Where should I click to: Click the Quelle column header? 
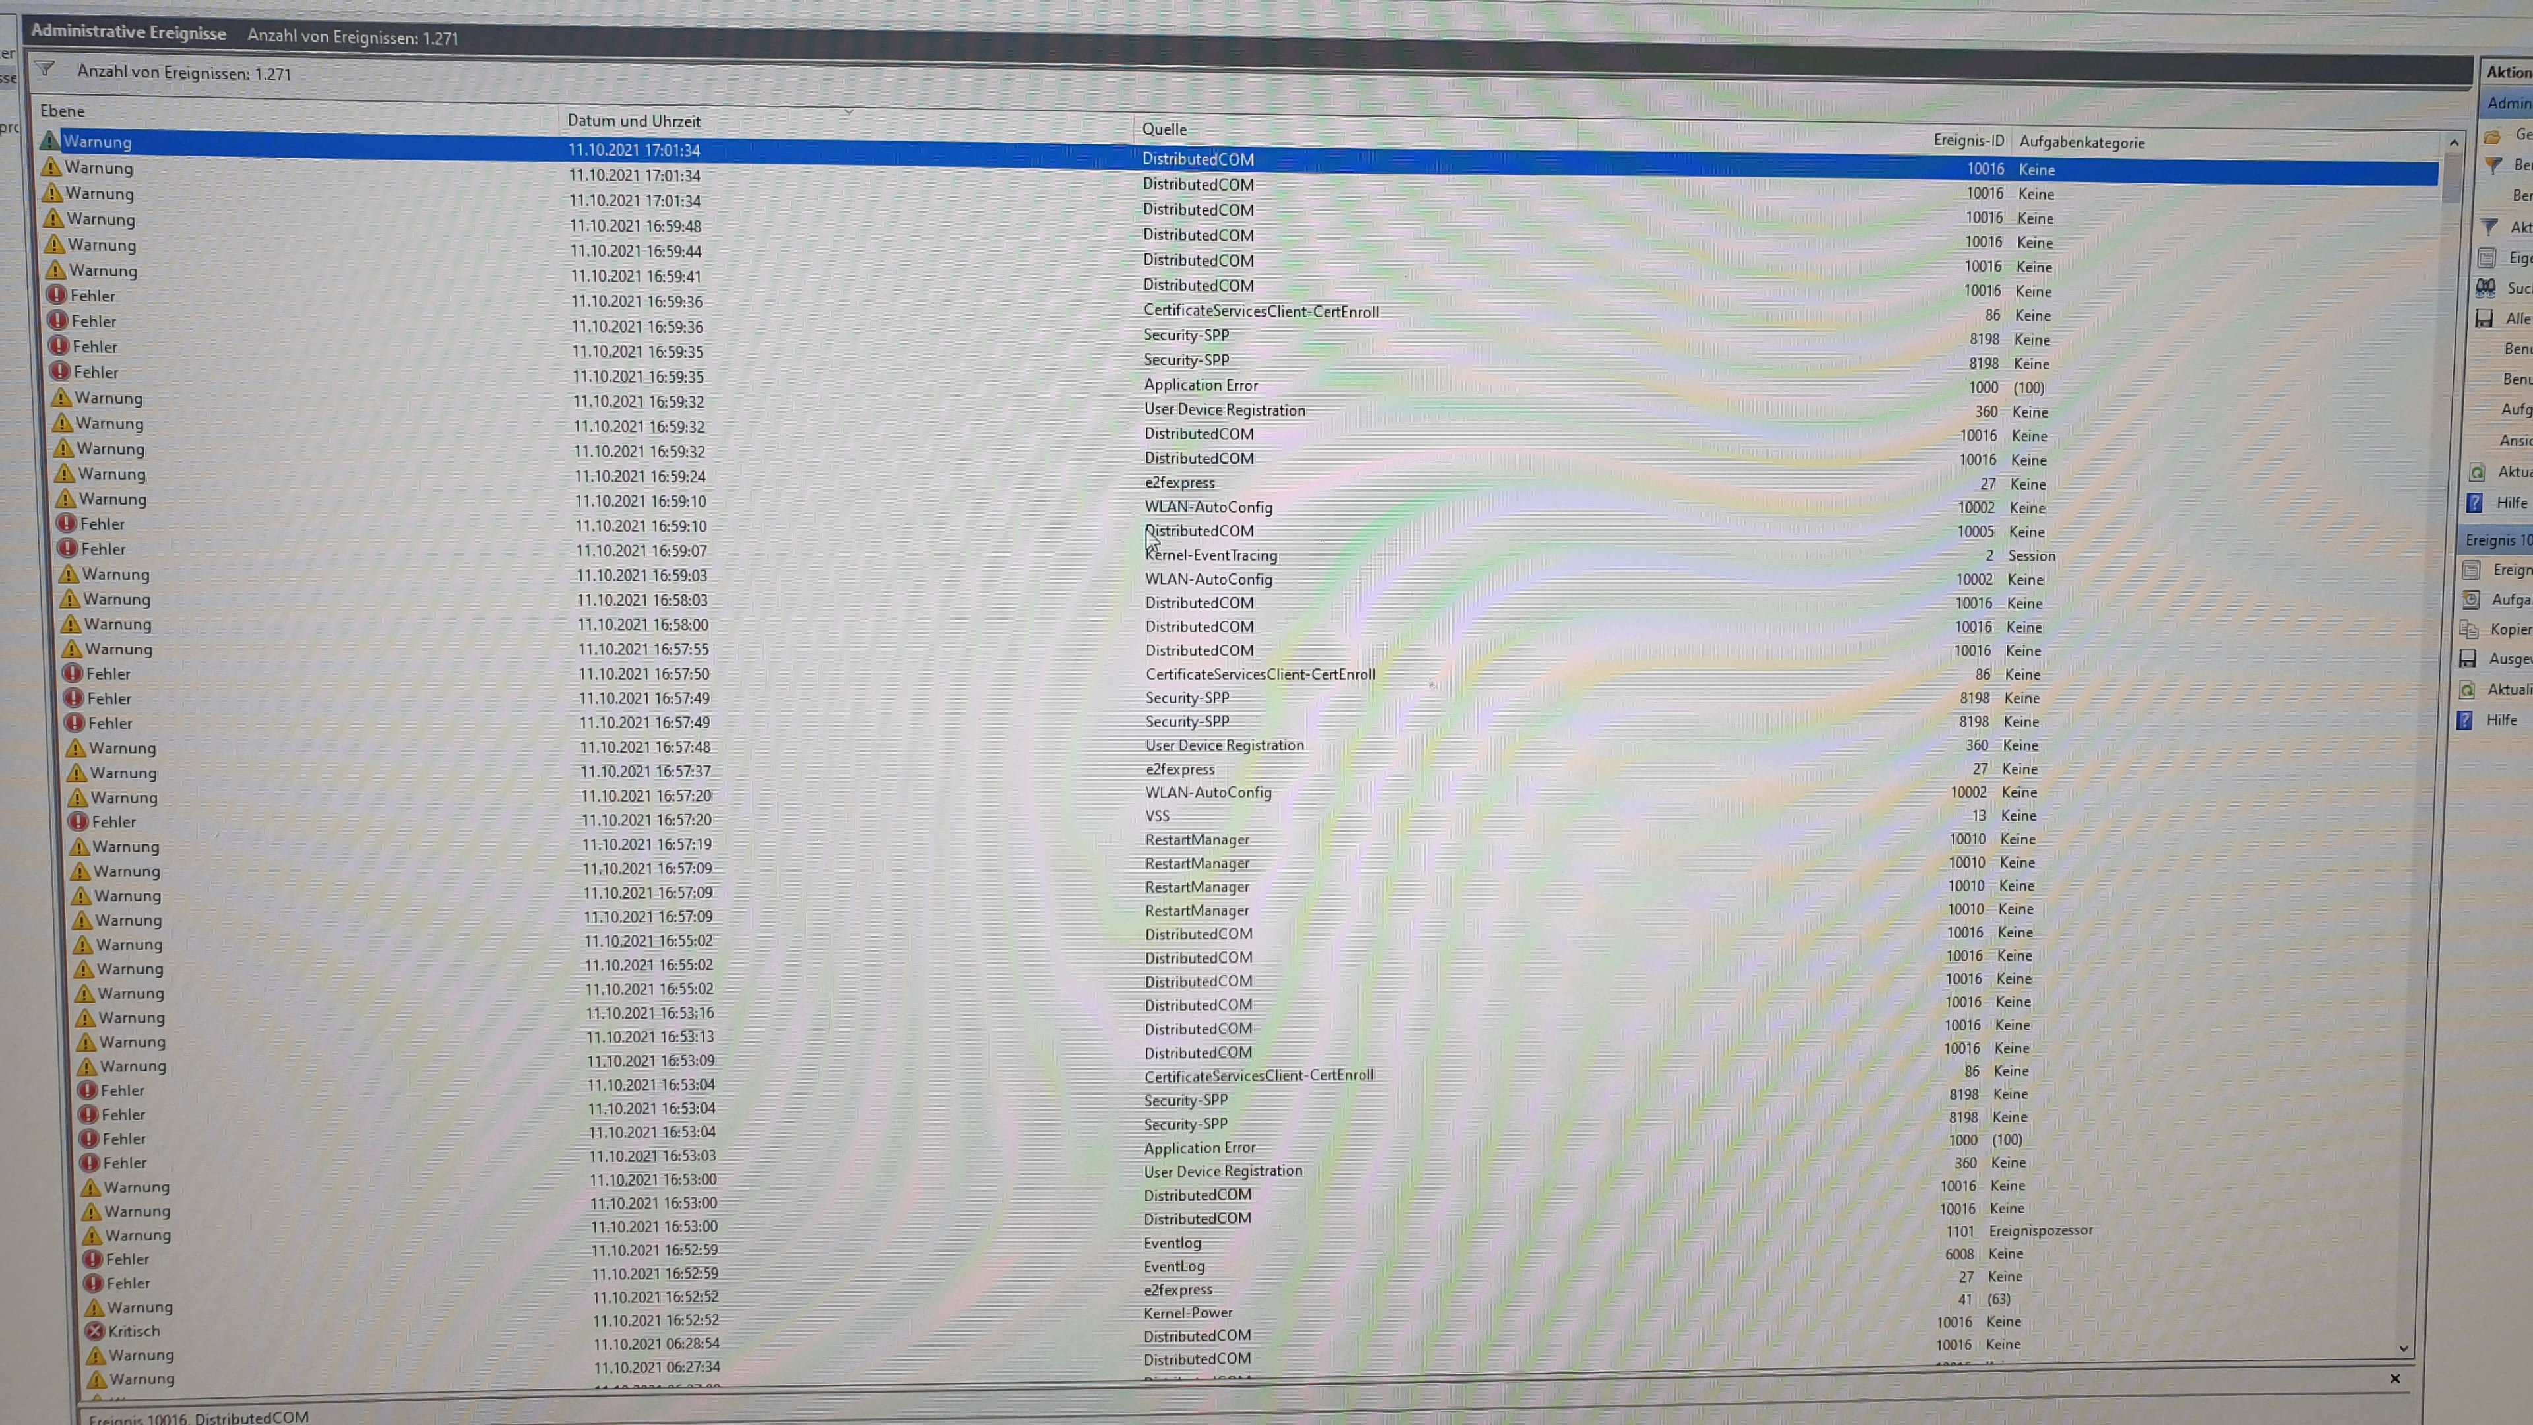tap(1164, 129)
